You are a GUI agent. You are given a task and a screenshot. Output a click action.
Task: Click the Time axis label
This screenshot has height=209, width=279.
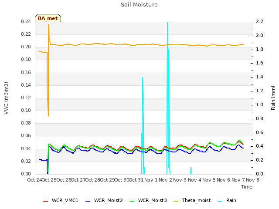(x=247, y=187)
